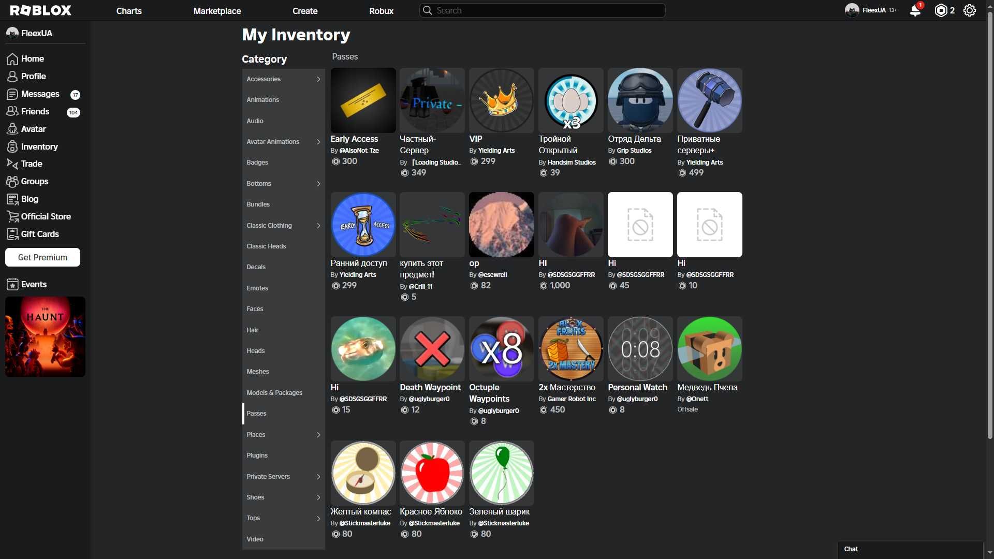994x559 pixels.
Task: Open the Зеленый шарик balloon thumbnail
Action: (501, 473)
